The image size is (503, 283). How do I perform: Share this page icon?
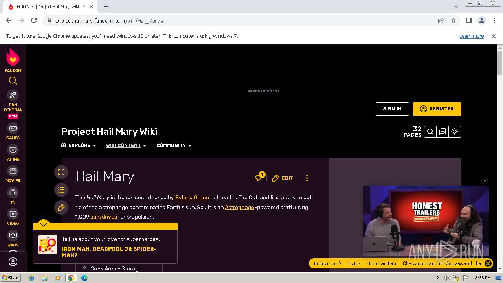(441, 20)
